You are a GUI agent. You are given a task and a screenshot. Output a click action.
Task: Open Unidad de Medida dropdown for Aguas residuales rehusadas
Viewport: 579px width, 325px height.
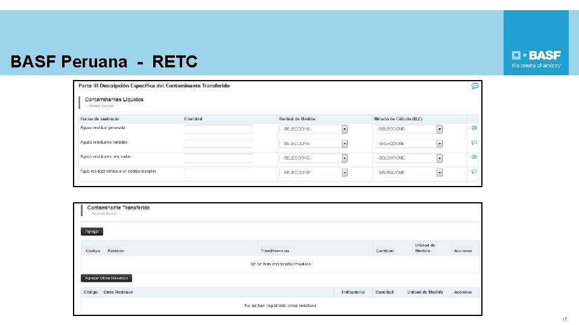[314, 158]
